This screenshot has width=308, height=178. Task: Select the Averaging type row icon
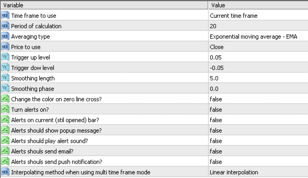coord(5,37)
